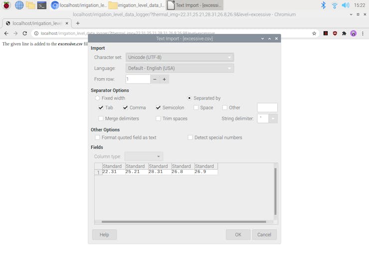
Task: Switch to the irrigation_level_data folder taskbar item
Action: 137,5
